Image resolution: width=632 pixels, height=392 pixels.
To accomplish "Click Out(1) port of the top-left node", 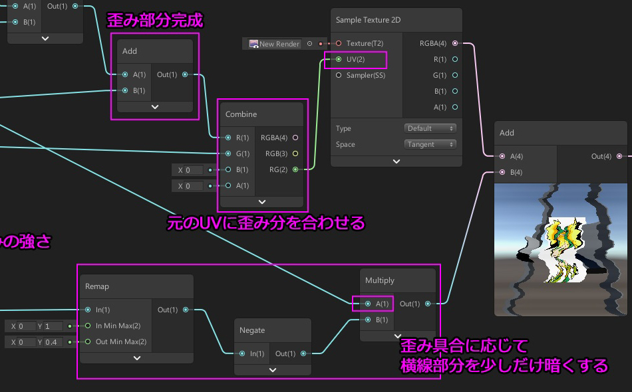I will (x=75, y=6).
